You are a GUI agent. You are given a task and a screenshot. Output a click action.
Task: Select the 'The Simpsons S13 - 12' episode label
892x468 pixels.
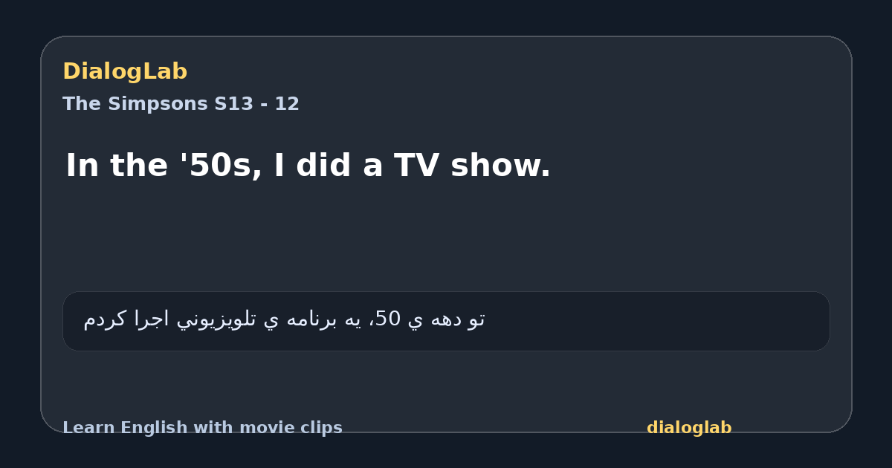pos(181,104)
